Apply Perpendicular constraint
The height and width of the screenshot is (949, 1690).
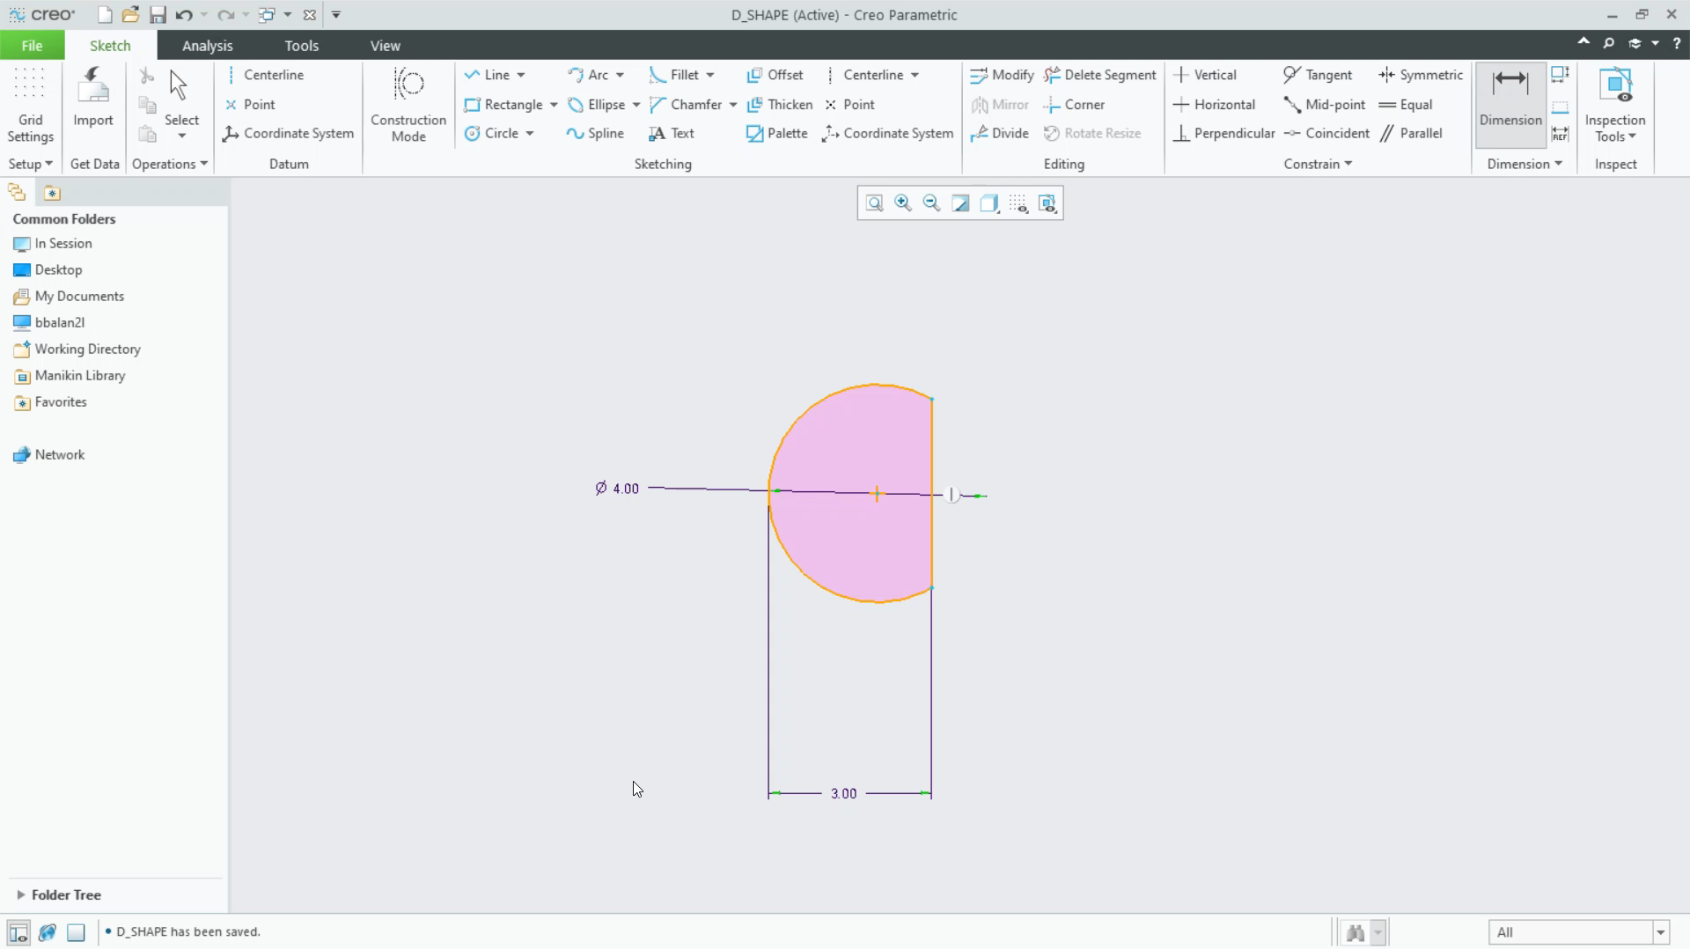click(1224, 133)
